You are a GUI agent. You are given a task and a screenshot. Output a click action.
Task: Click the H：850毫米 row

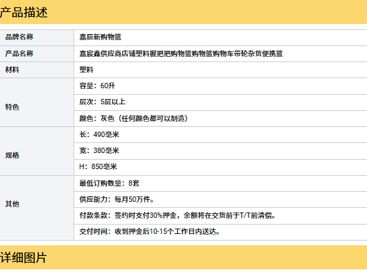(221, 167)
